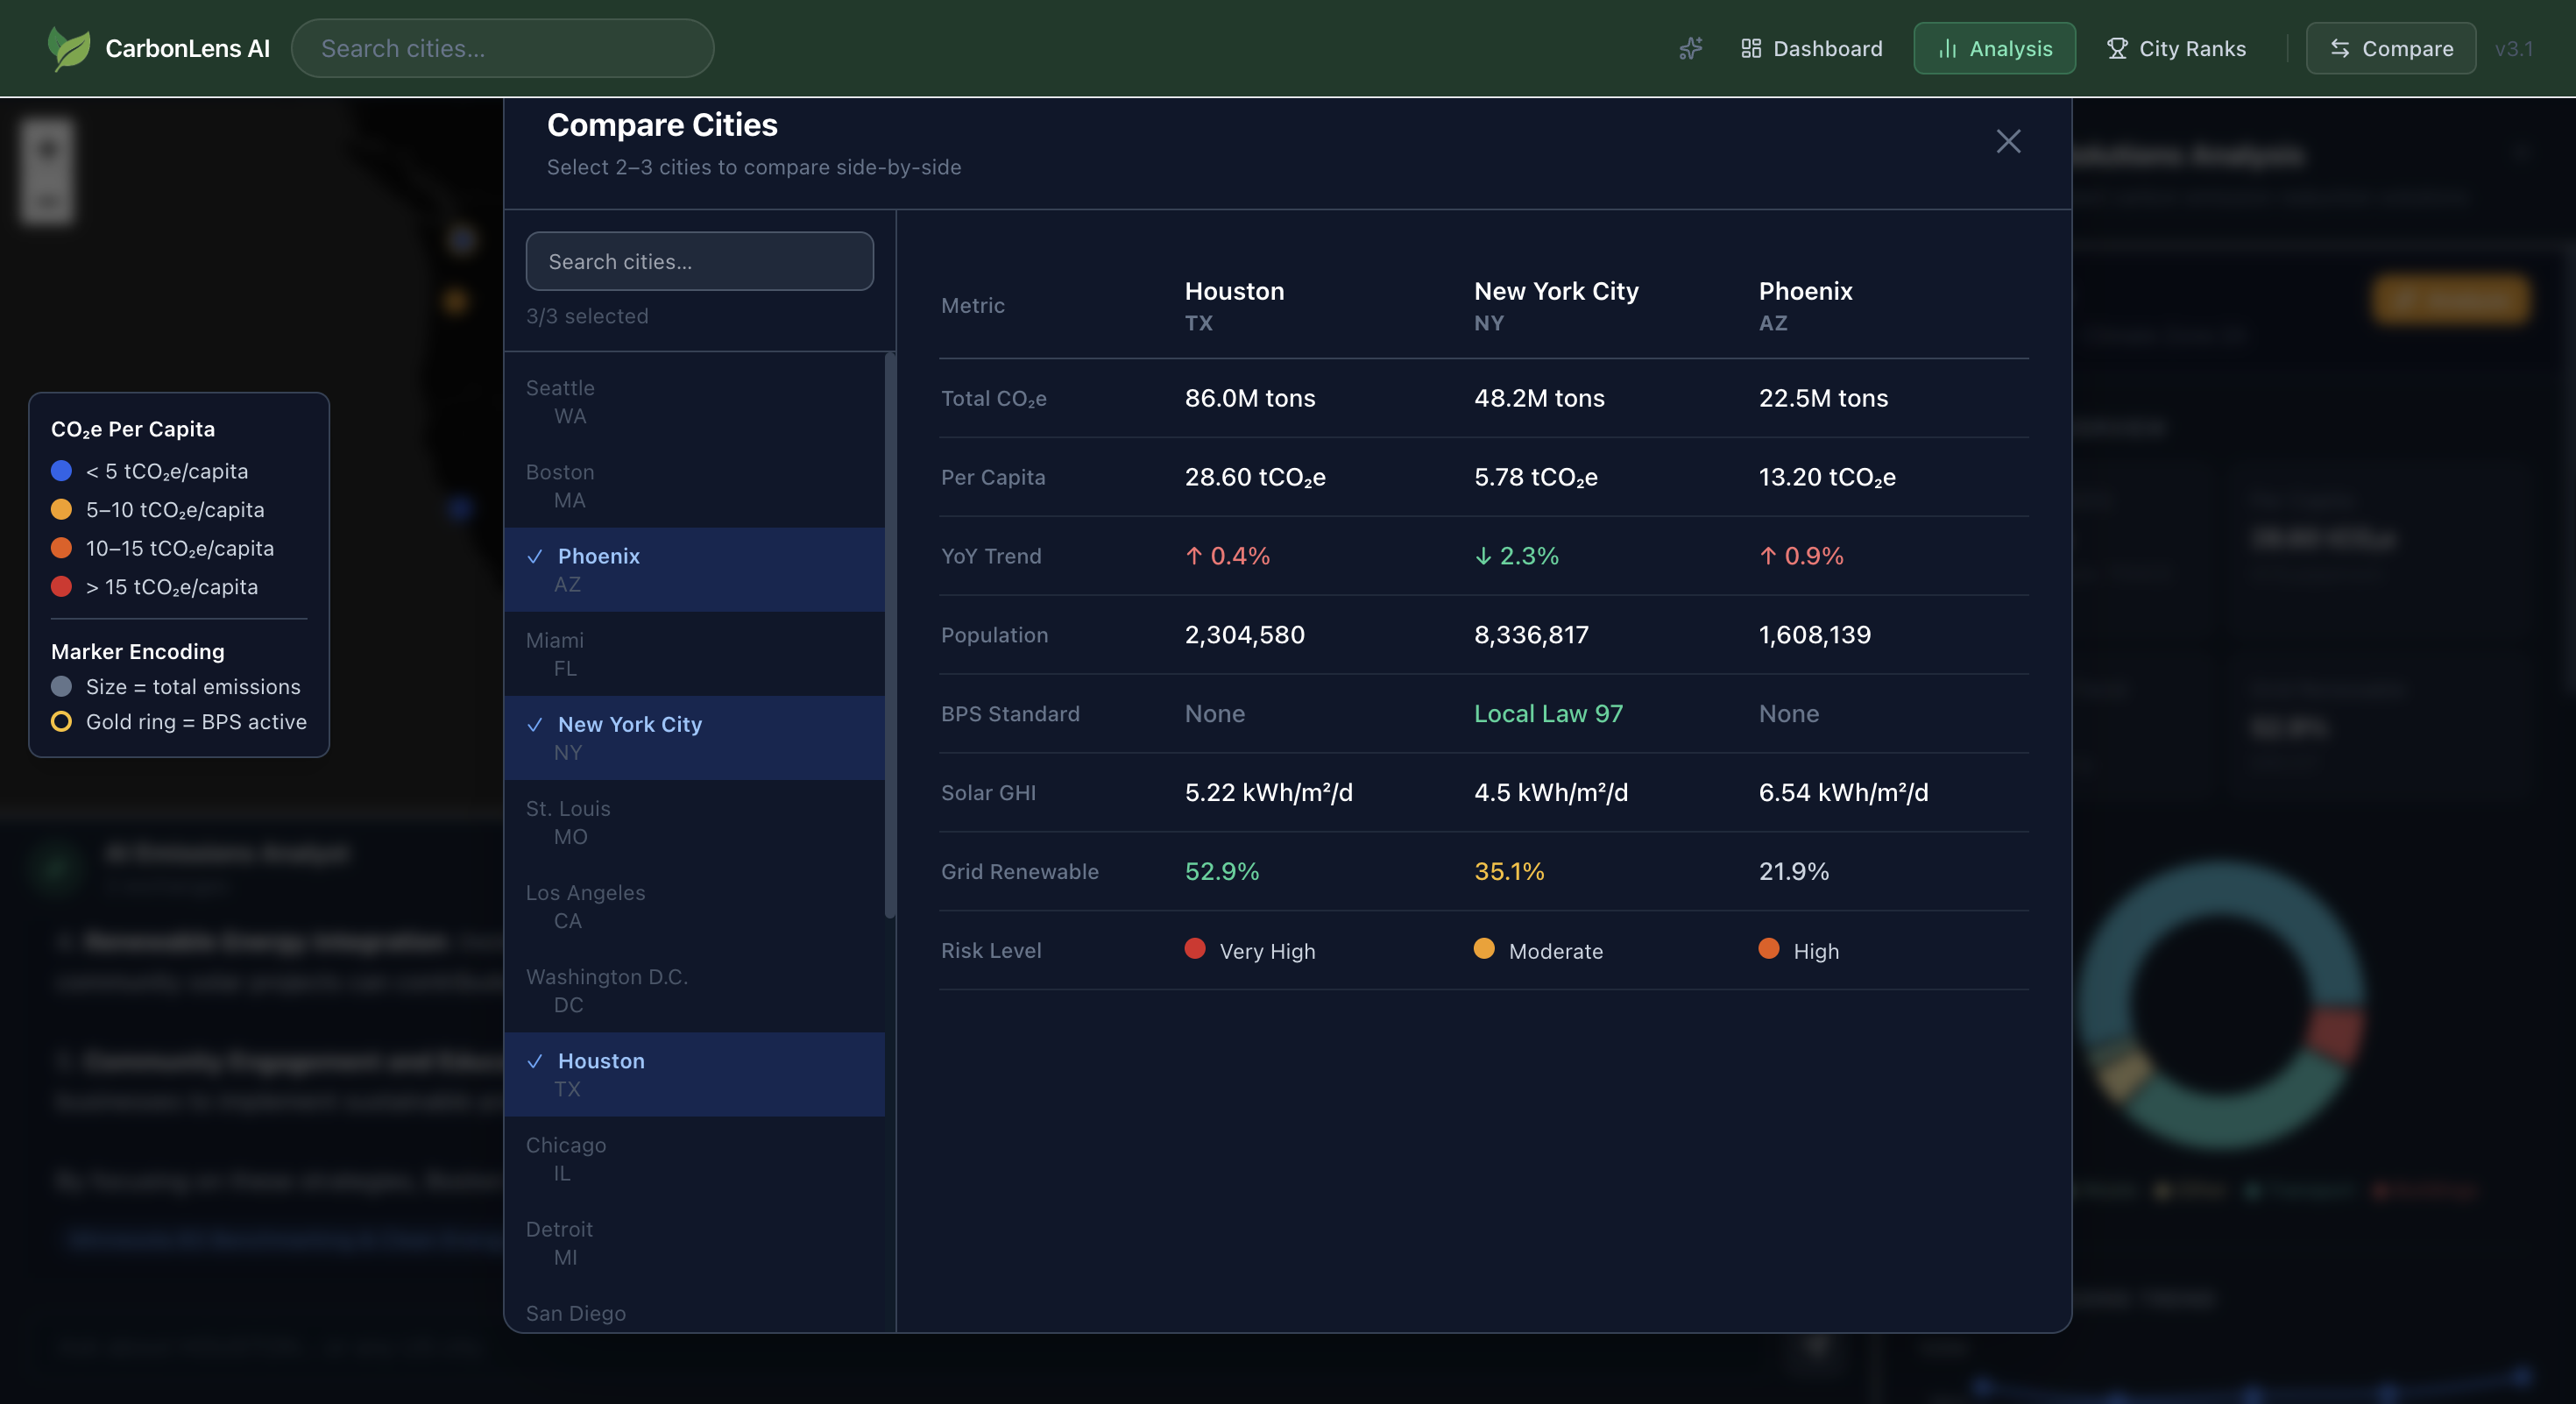Click the Analysis bar chart icon

(x=1947, y=48)
